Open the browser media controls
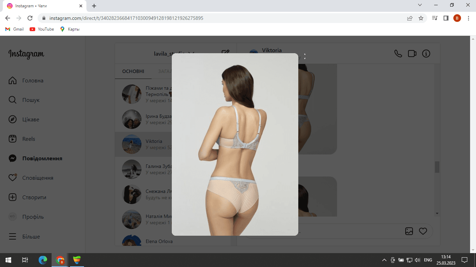This screenshot has height=267, width=476. (x=435, y=18)
